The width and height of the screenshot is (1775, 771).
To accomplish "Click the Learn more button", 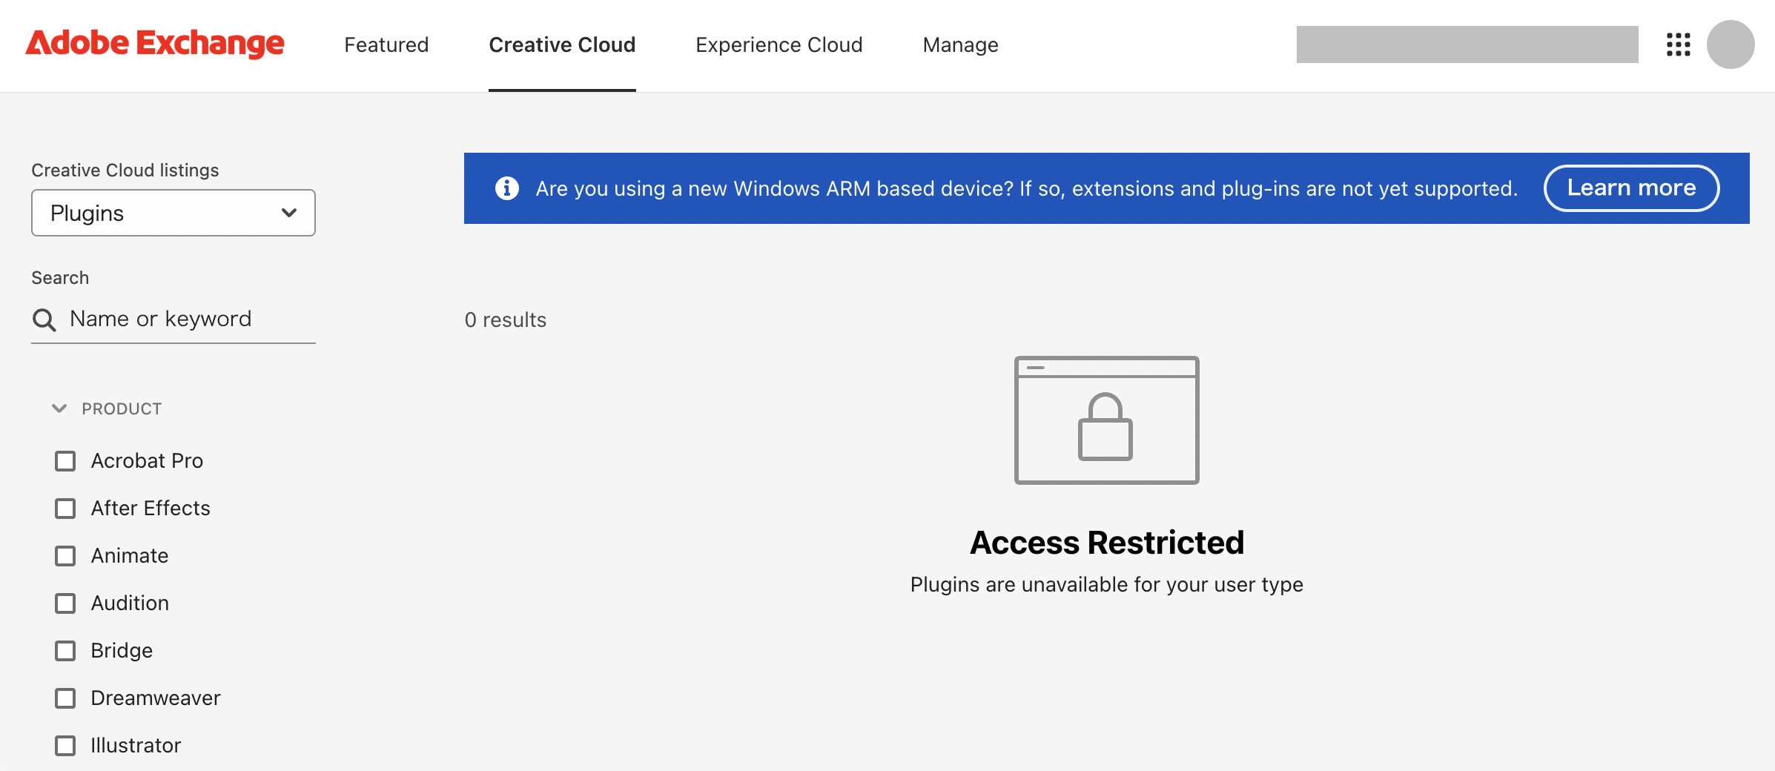I will point(1631,188).
